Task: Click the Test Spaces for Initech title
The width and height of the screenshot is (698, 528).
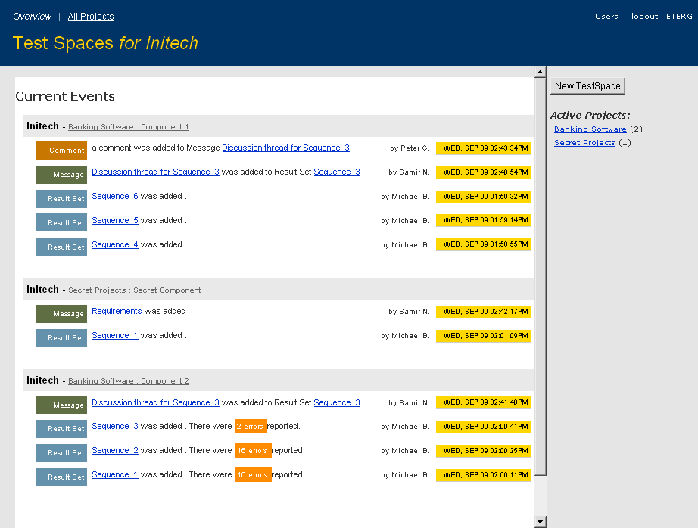Action: tap(105, 43)
